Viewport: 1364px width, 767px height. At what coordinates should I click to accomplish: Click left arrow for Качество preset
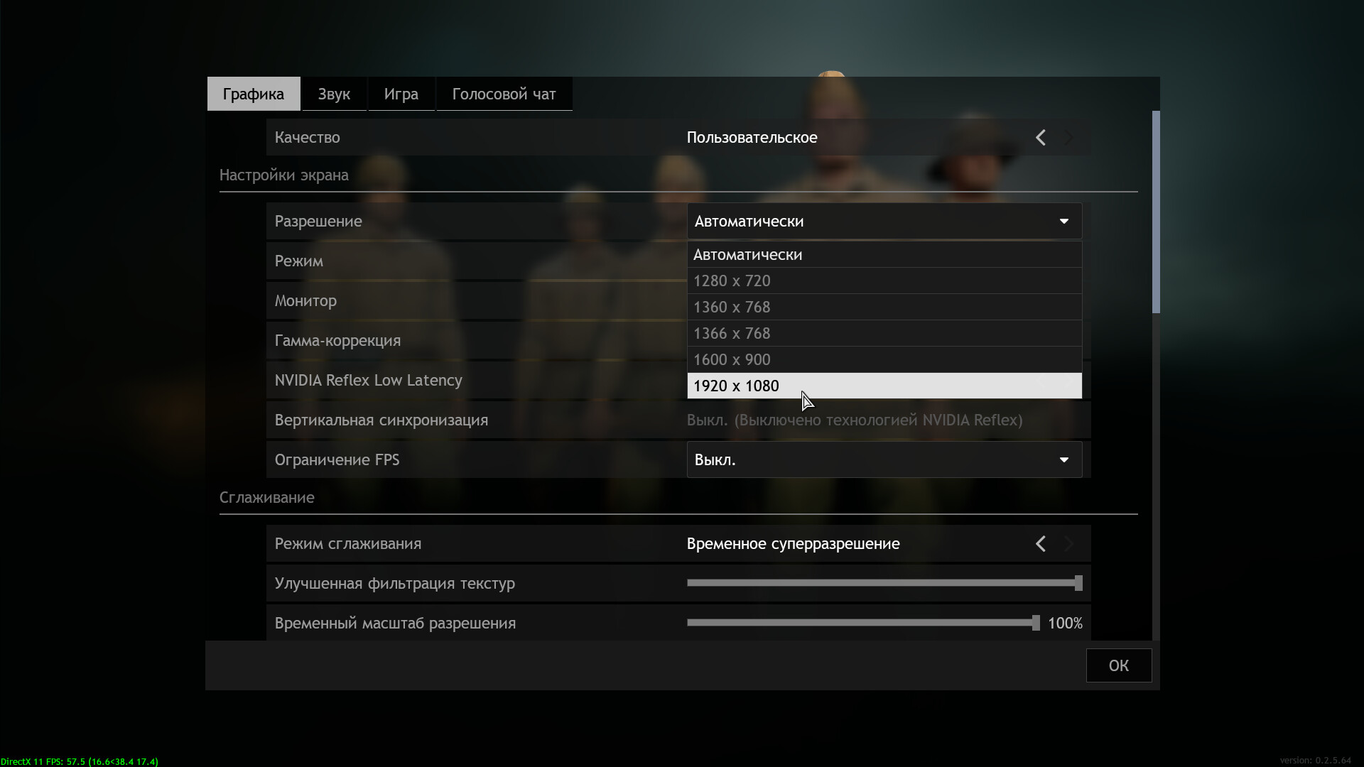click(1040, 138)
